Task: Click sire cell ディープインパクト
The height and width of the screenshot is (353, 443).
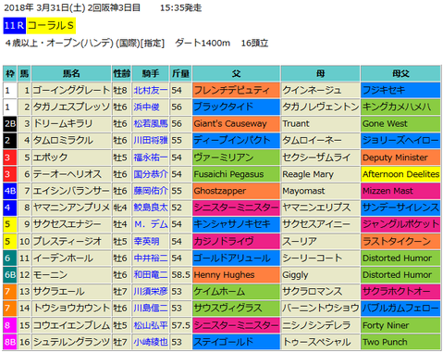Action: pos(236,140)
